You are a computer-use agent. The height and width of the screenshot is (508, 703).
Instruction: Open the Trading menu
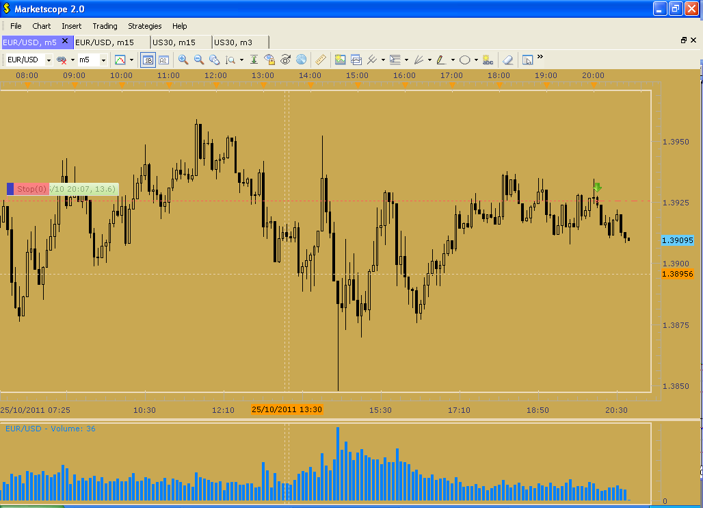105,26
